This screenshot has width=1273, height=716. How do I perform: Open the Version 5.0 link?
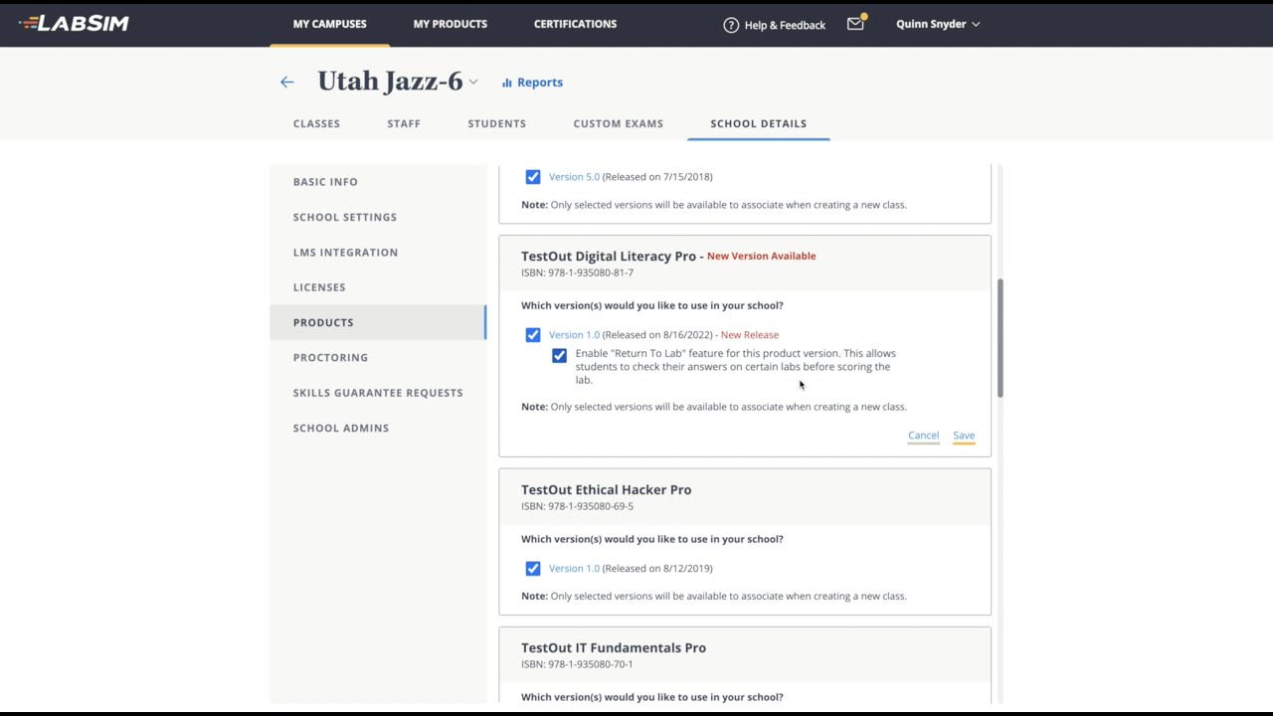point(574,177)
